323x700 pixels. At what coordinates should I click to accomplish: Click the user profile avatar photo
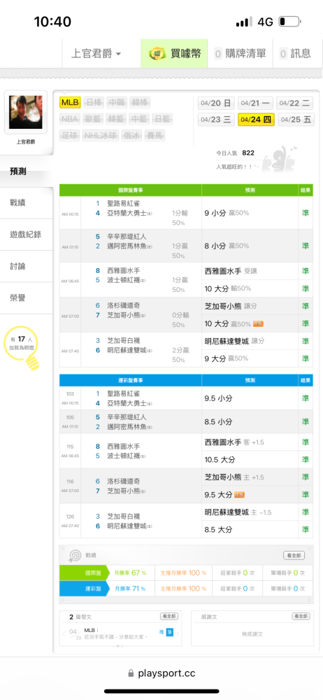coord(26,113)
